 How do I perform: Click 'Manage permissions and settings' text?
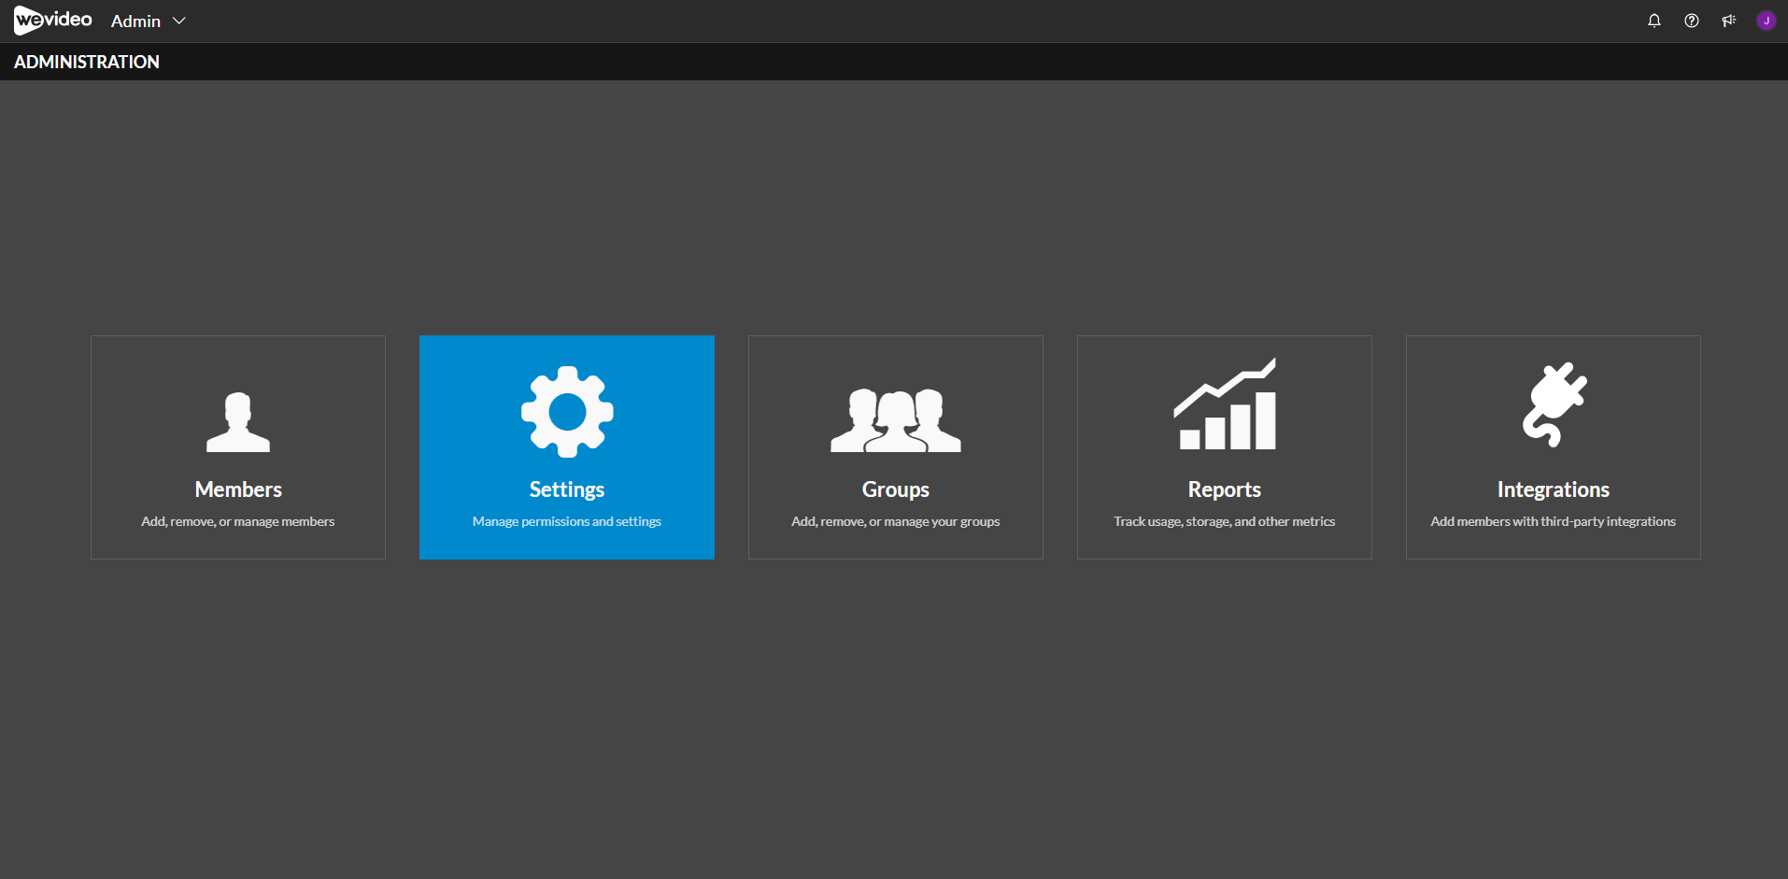(x=567, y=521)
